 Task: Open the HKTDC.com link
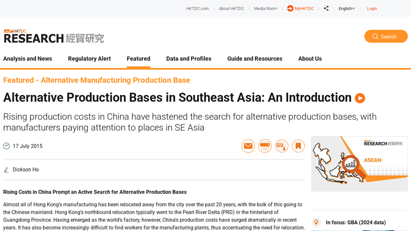pyautogui.click(x=197, y=8)
